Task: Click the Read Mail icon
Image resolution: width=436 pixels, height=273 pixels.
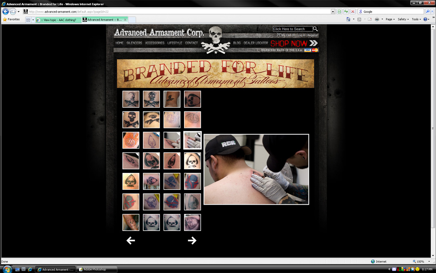Action: coord(370,19)
